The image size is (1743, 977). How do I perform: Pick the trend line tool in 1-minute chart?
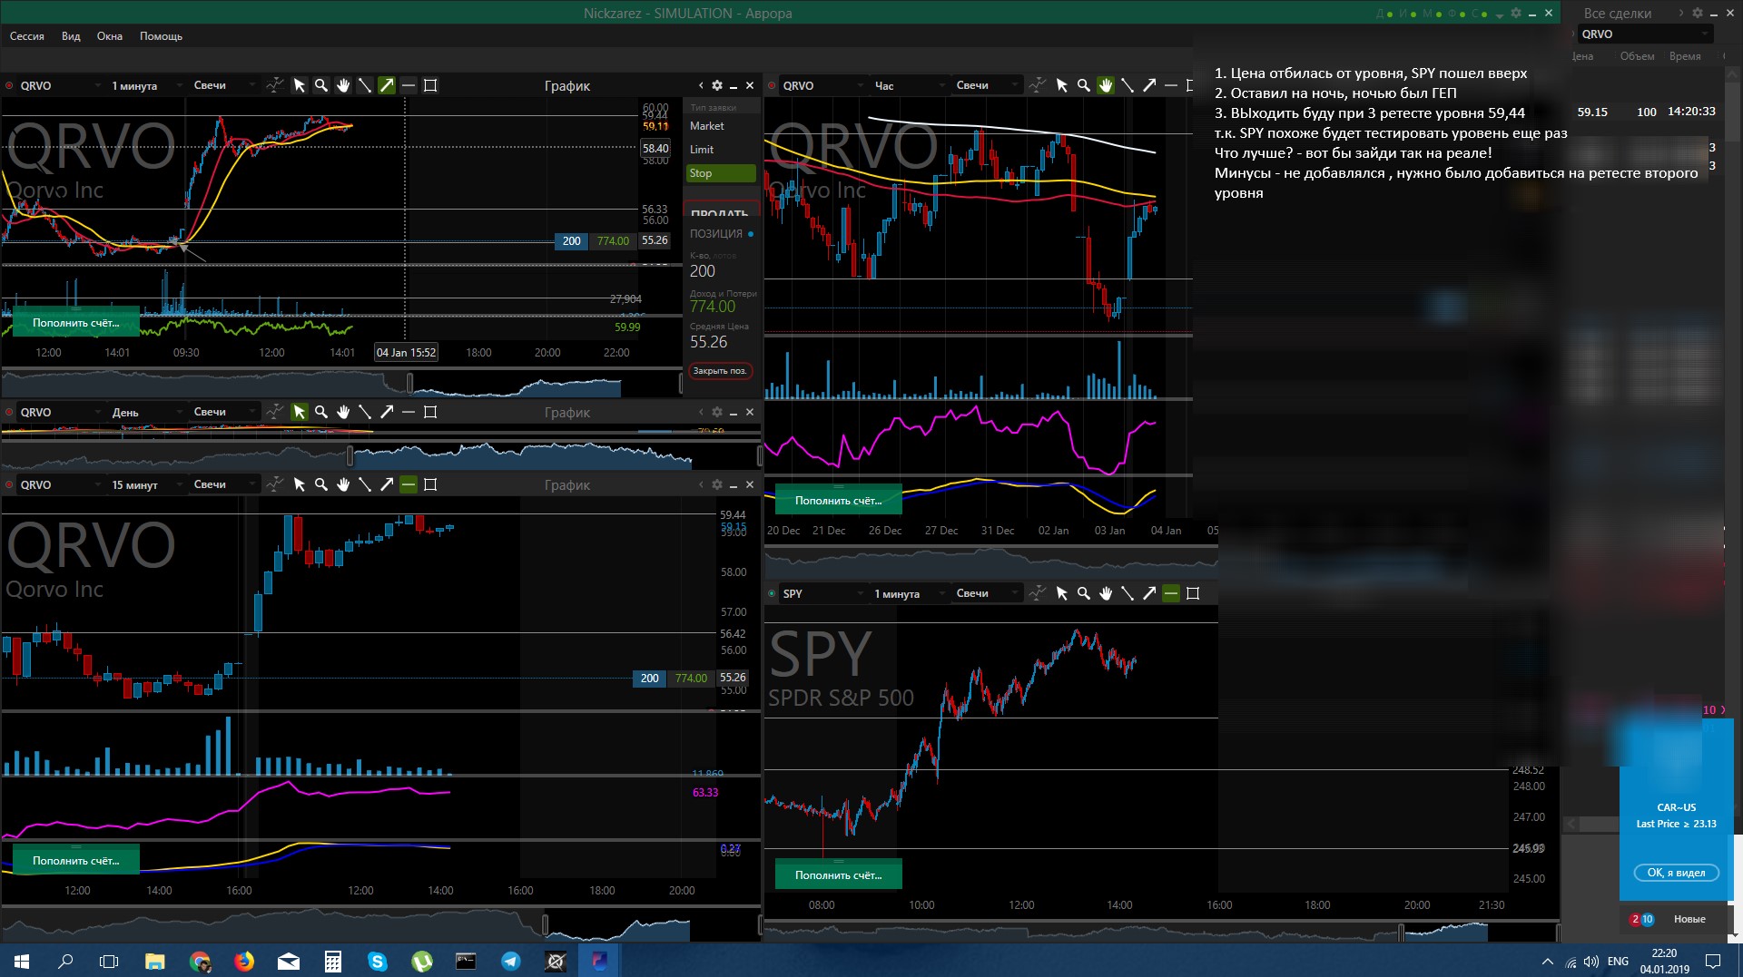[x=365, y=85]
